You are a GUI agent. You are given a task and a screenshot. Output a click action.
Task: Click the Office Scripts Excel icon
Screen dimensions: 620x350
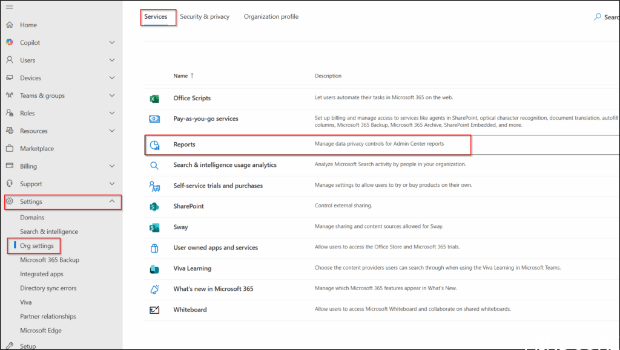pyautogui.click(x=154, y=99)
